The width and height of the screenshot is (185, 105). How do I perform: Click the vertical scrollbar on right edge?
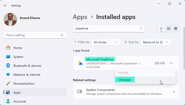coord(184,48)
